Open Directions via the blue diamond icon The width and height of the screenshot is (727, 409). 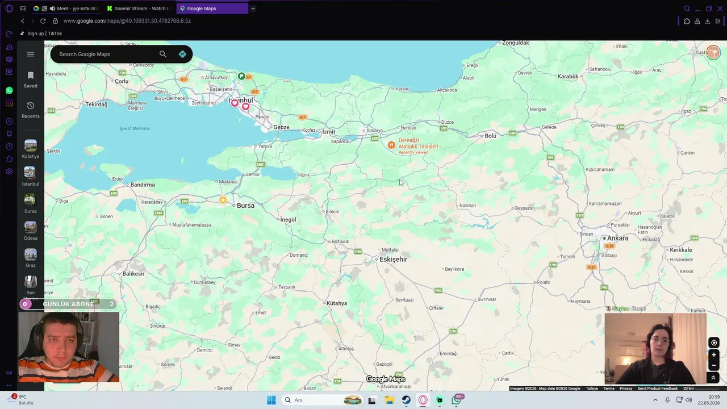coord(182,54)
